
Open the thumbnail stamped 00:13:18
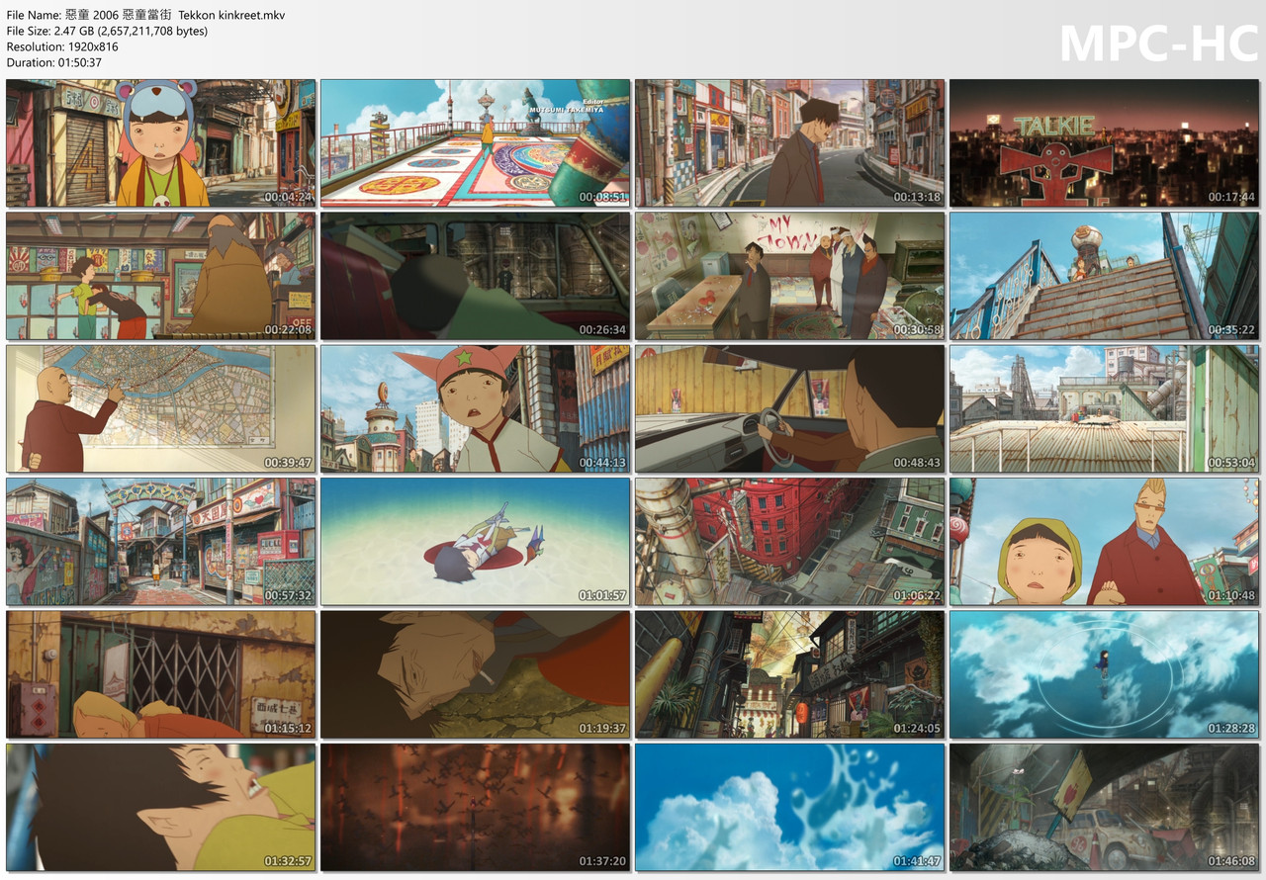click(x=790, y=143)
